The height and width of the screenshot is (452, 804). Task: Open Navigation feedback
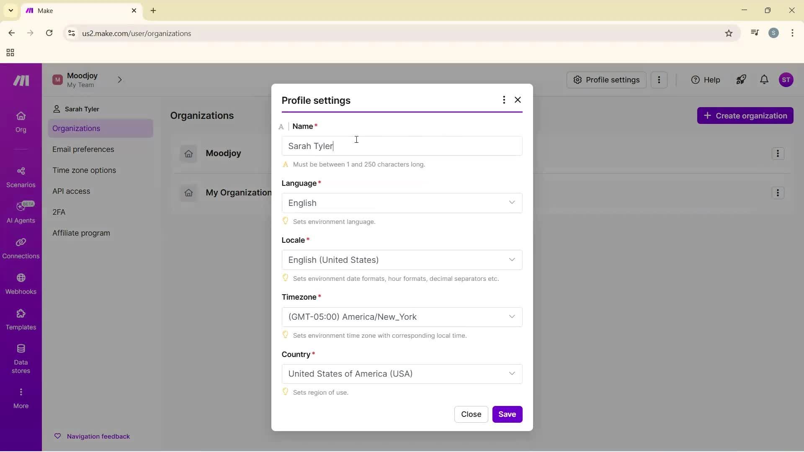[93, 436]
